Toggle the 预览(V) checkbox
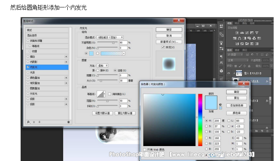Image resolution: width=274 pixels, height=161 pixels. click(x=163, y=47)
